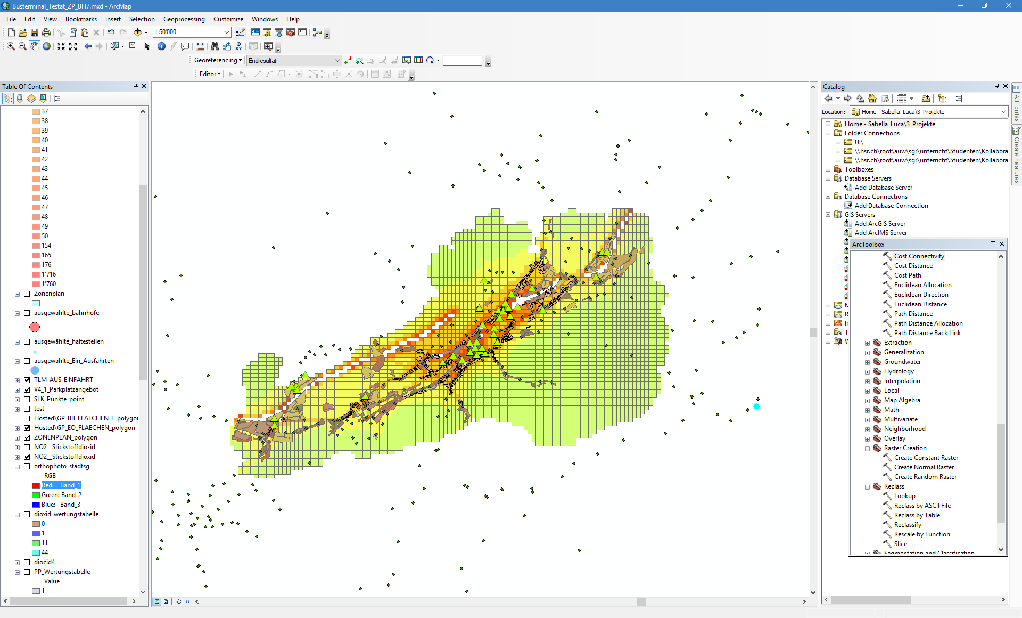Select the Zoom In tool
This screenshot has height=618, width=1022.
click(x=11, y=46)
